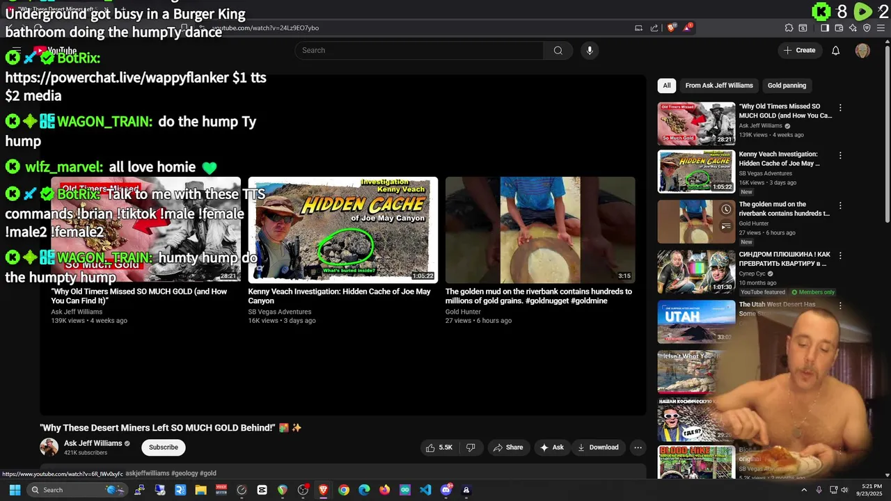Open СИНДРОМ ПЛЮШКИНА sidebar thumbnail
This screenshot has height=501, width=891.
pos(696,271)
